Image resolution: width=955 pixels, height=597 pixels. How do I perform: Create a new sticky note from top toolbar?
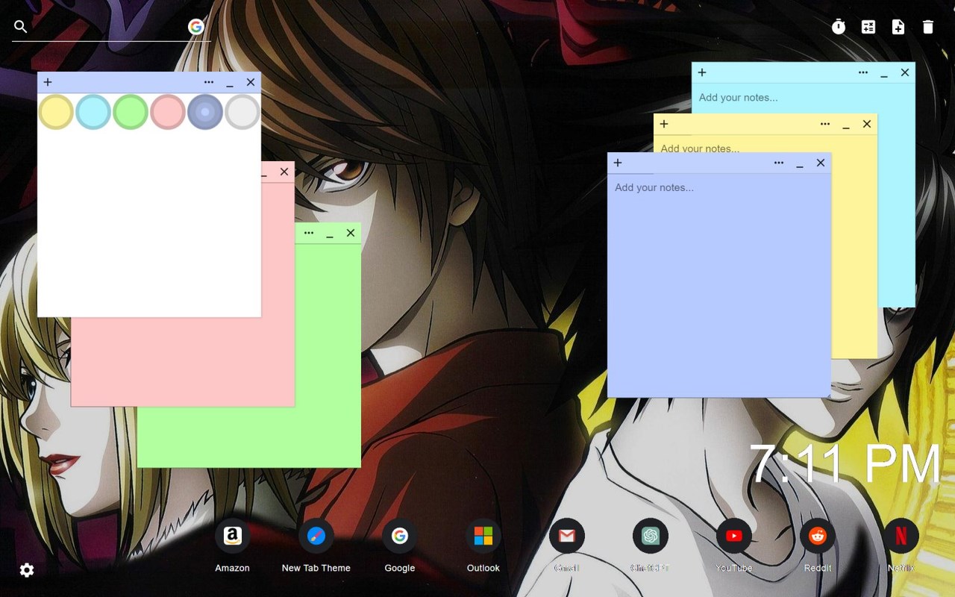click(898, 27)
